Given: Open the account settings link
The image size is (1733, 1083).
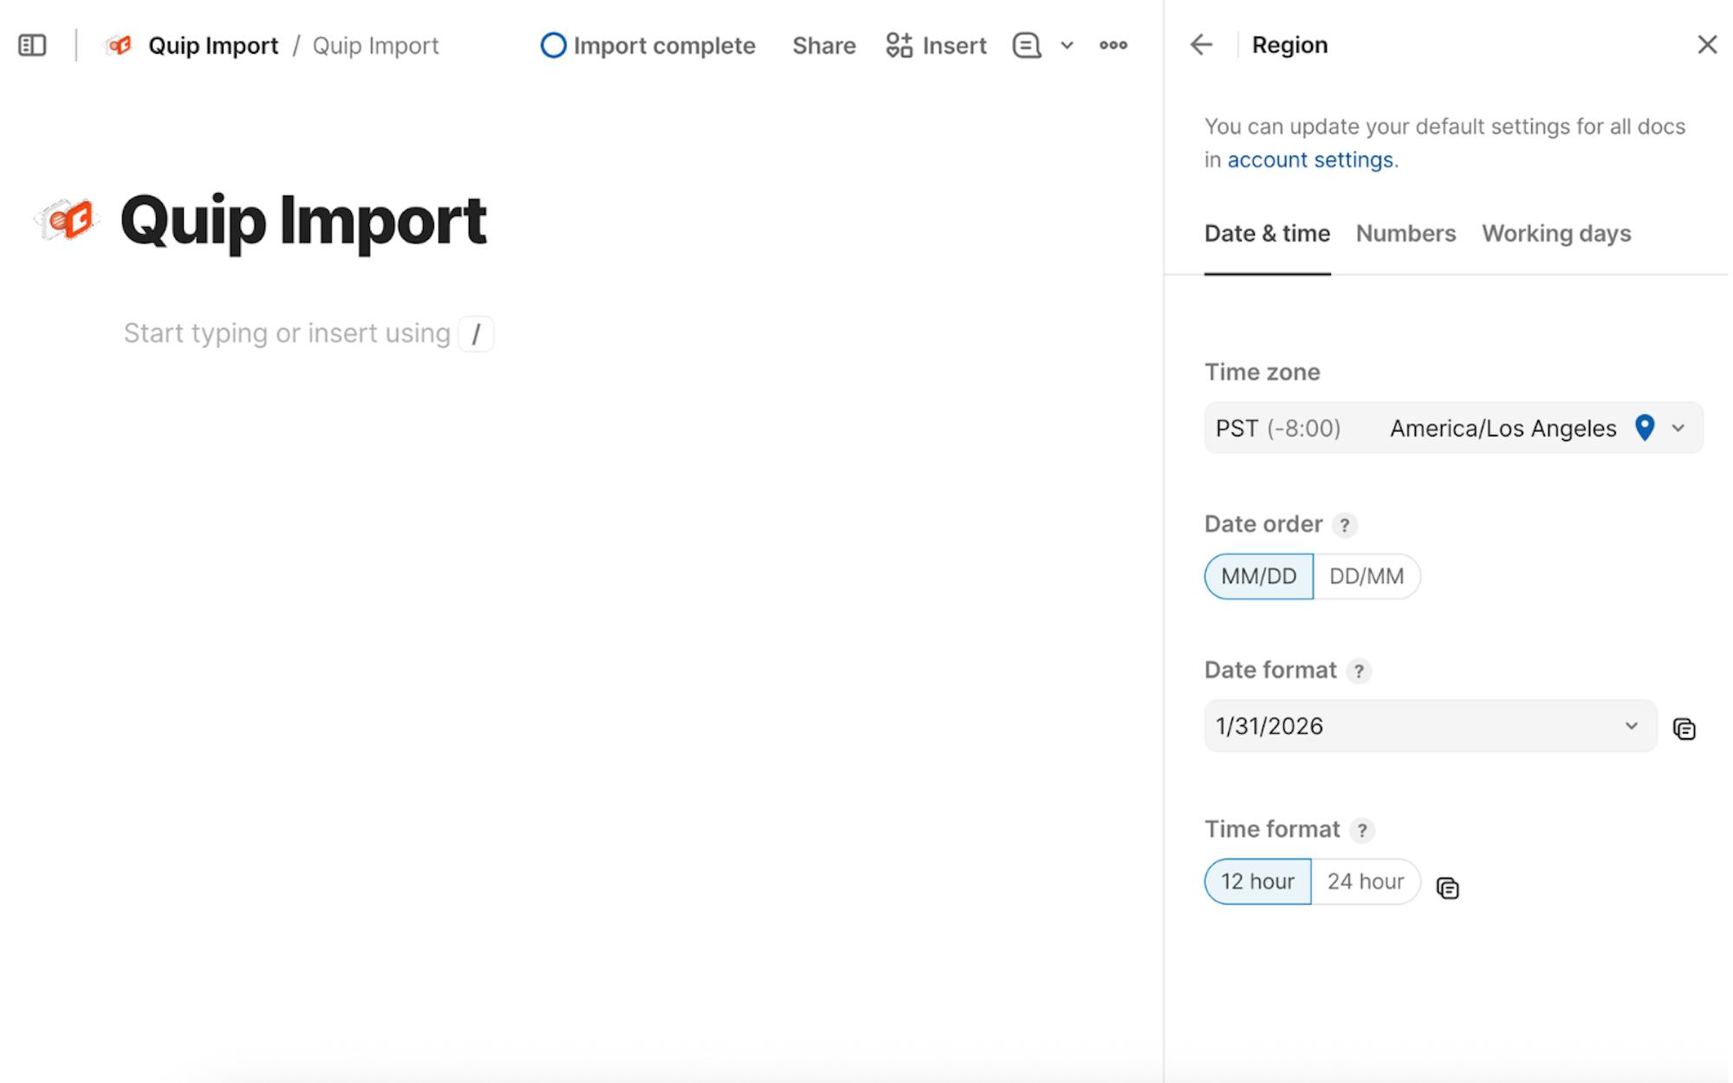Looking at the screenshot, I should tap(1309, 160).
